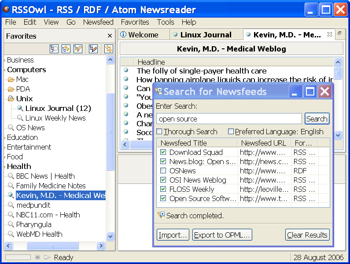Viewport: 350px width, 264px height.
Task: Click the Mac folder icon
Action: point(11,80)
